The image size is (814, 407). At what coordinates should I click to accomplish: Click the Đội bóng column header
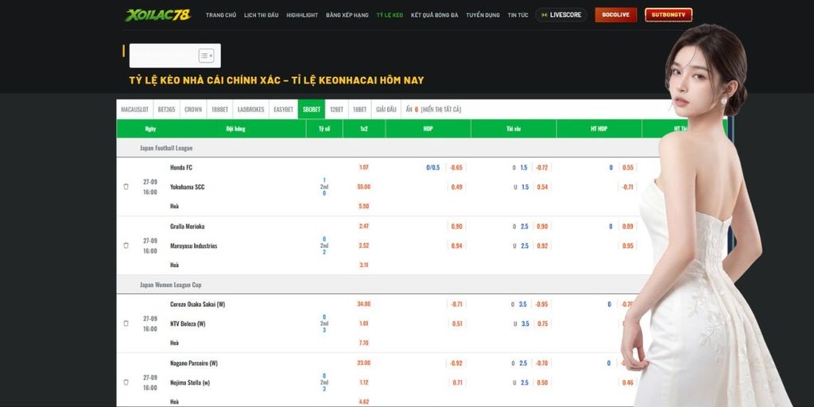click(x=236, y=129)
